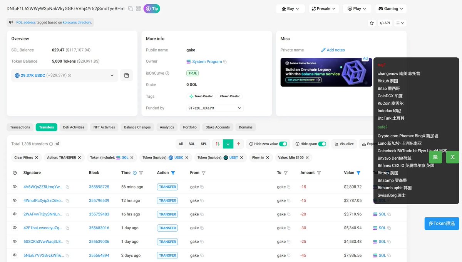Remove the USDC token filter chip
Viewport: 462px width, 262px height.
point(187,157)
